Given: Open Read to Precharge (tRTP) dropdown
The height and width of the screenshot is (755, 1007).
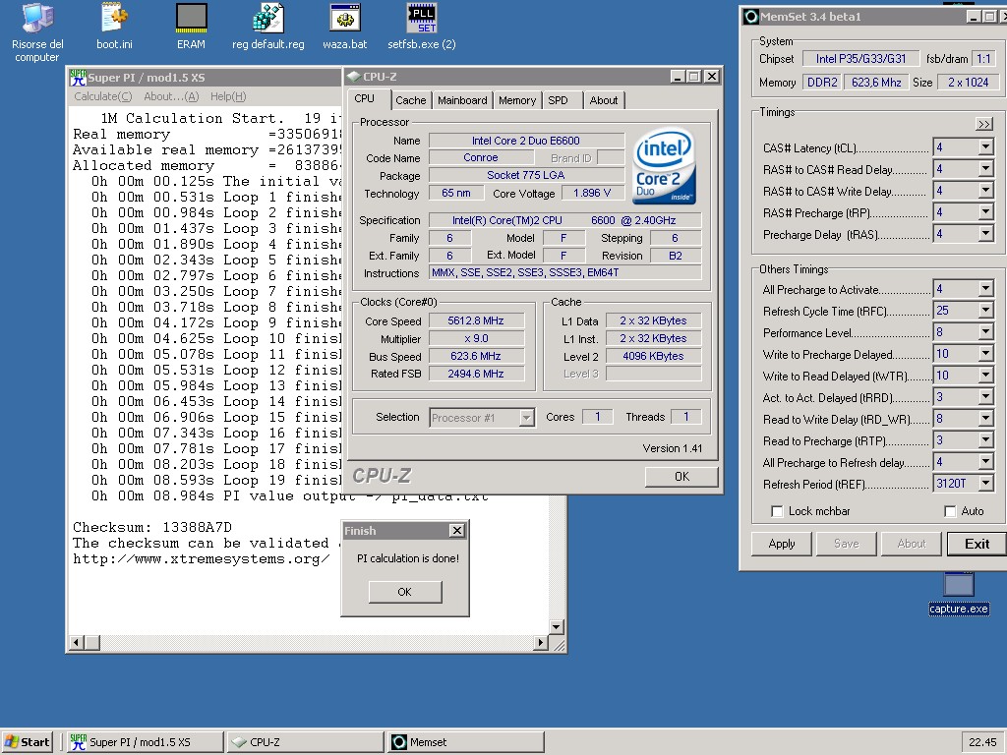Looking at the screenshot, I should point(985,439).
